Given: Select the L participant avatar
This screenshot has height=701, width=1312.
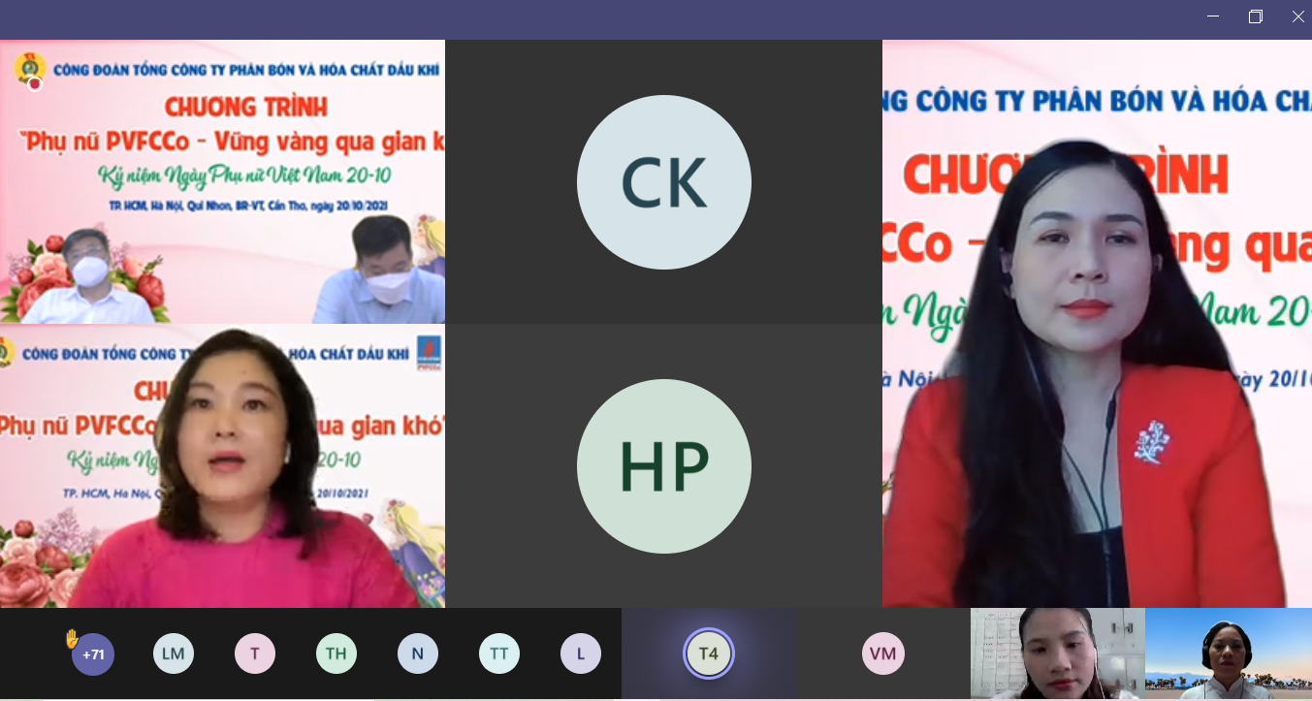Looking at the screenshot, I should pyautogui.click(x=581, y=653).
